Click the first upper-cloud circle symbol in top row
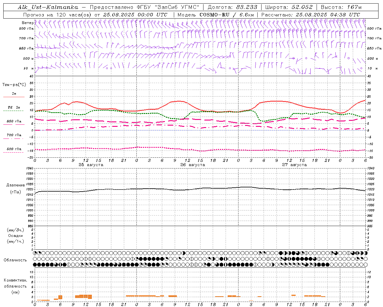383x307 pixels. 35,253
